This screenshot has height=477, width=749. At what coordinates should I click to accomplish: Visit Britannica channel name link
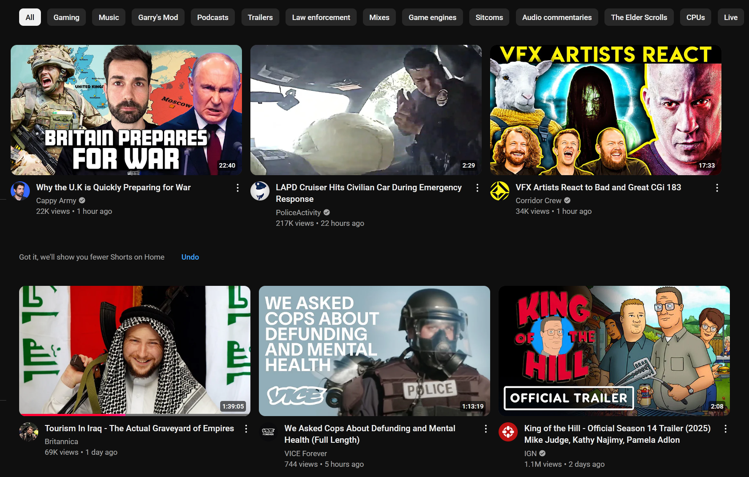[61, 441]
